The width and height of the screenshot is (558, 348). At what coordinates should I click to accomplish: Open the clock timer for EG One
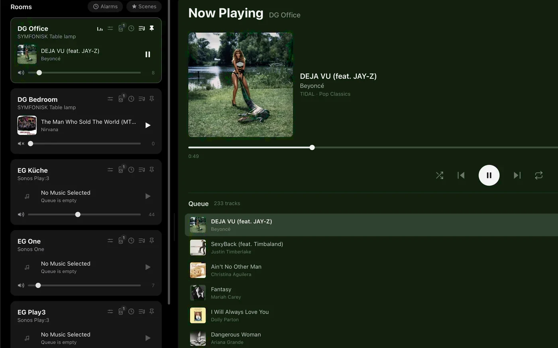point(131,241)
